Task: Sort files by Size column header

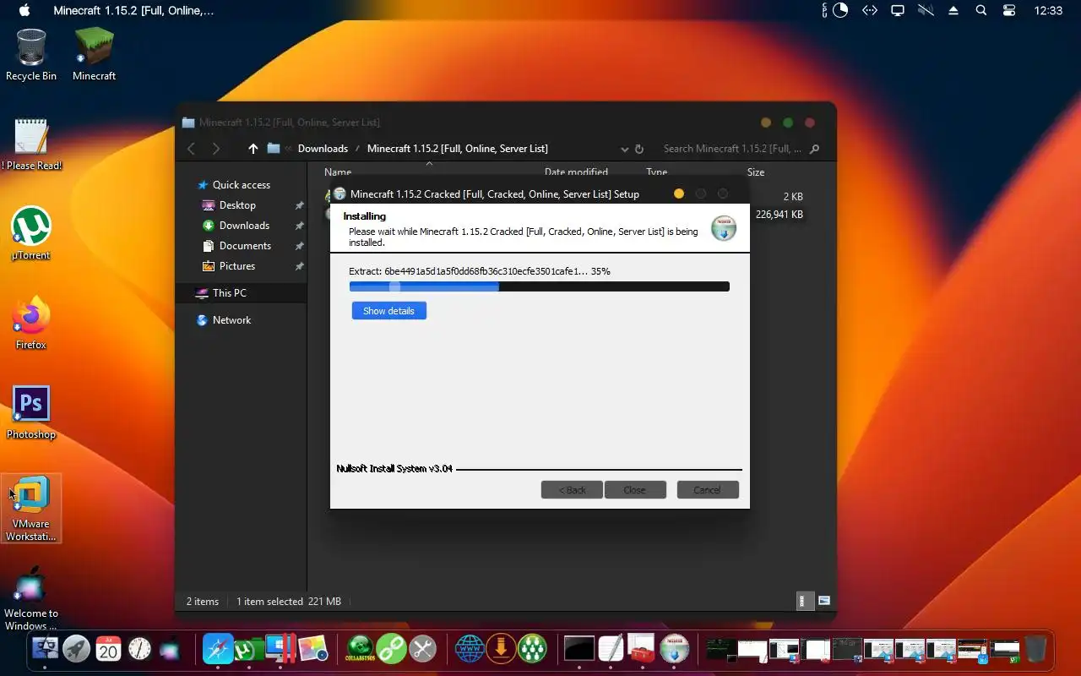Action: (756, 172)
